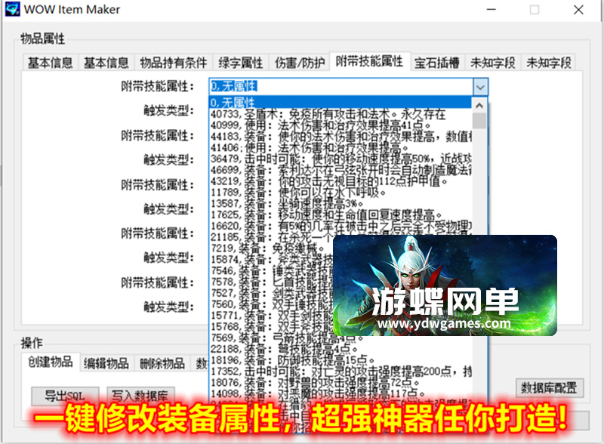
Task: Switch to the 物品持有条件 tab
Action: (174, 63)
